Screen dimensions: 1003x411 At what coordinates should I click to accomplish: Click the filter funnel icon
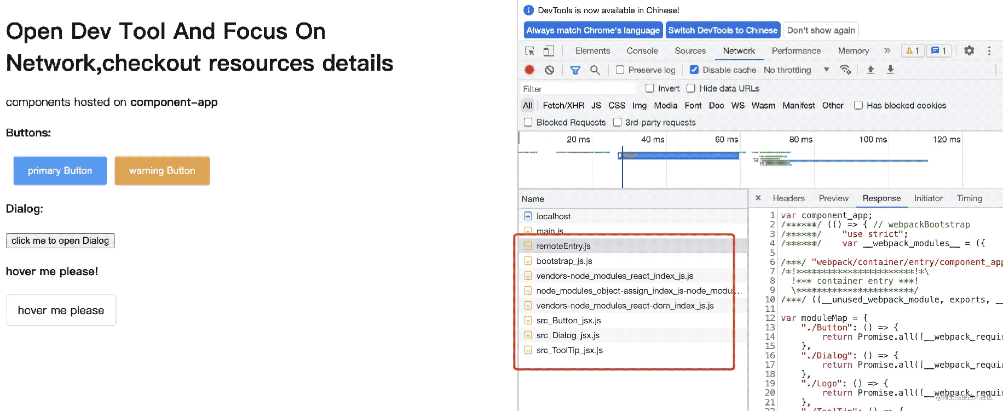point(575,70)
